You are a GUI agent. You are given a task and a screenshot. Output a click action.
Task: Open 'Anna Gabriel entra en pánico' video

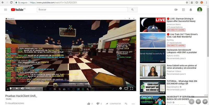pyautogui.click(x=182, y=68)
